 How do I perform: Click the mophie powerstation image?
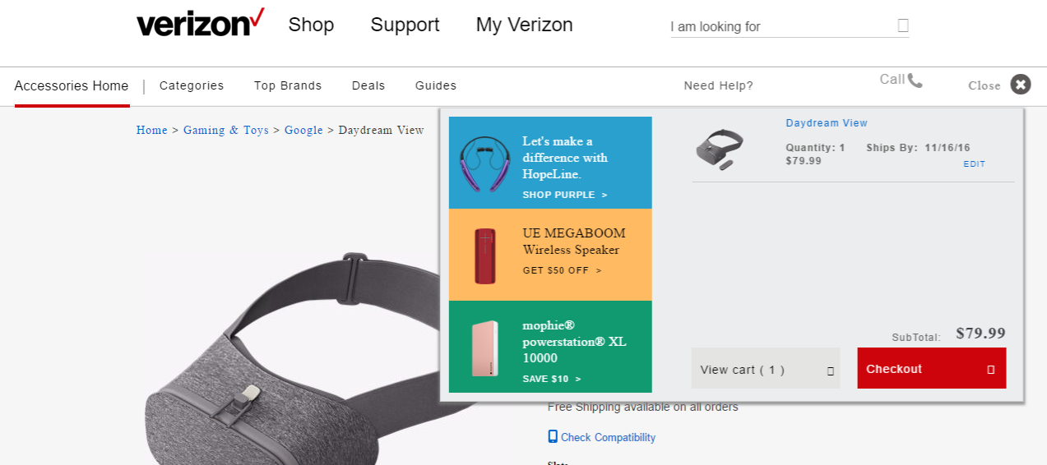pyautogui.click(x=484, y=348)
